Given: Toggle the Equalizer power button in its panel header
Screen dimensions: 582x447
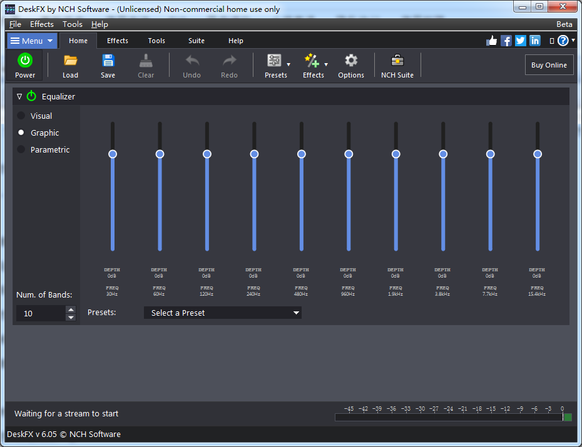Looking at the screenshot, I should 32,96.
